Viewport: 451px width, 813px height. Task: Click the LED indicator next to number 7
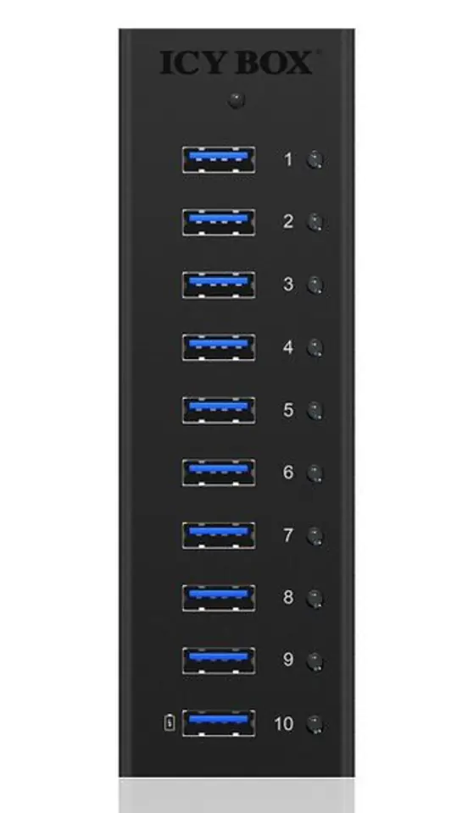(x=315, y=535)
